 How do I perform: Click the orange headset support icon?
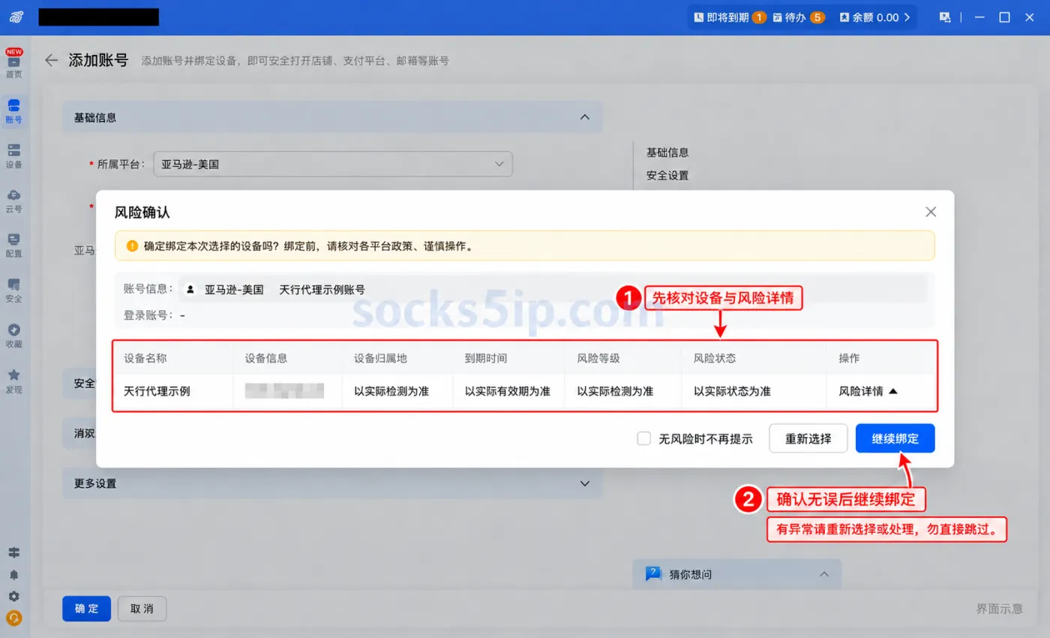pyautogui.click(x=13, y=618)
